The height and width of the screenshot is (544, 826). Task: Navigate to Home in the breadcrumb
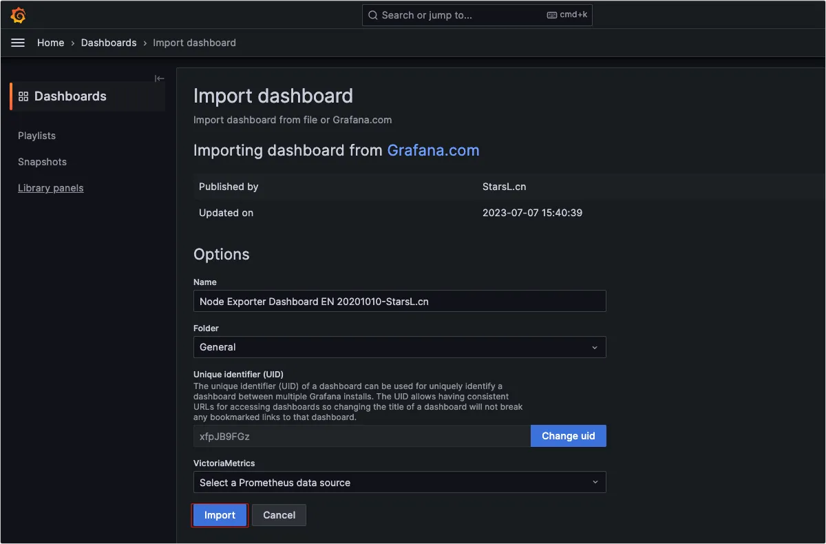coord(50,43)
